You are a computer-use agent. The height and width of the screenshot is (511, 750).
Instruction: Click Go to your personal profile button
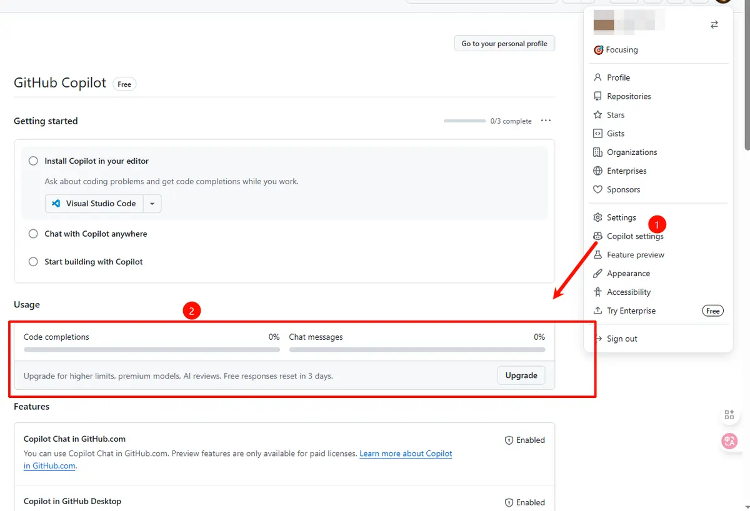[504, 44]
